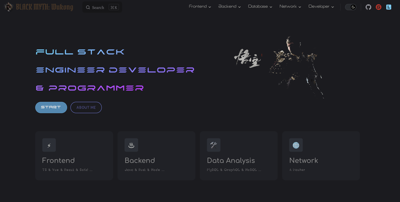Go to BLACK MYTH: Wukong home title

(x=44, y=7)
